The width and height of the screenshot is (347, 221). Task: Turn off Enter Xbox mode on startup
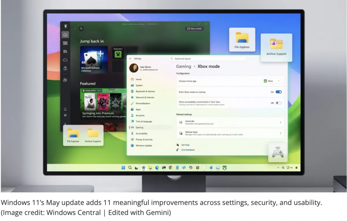click(x=279, y=92)
